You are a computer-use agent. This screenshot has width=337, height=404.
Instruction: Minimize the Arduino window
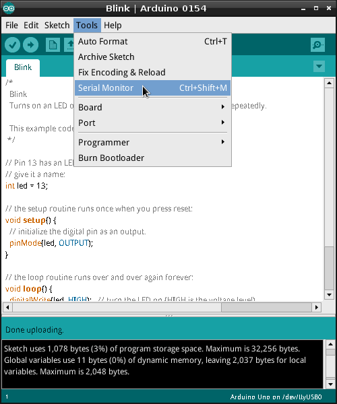point(303,9)
